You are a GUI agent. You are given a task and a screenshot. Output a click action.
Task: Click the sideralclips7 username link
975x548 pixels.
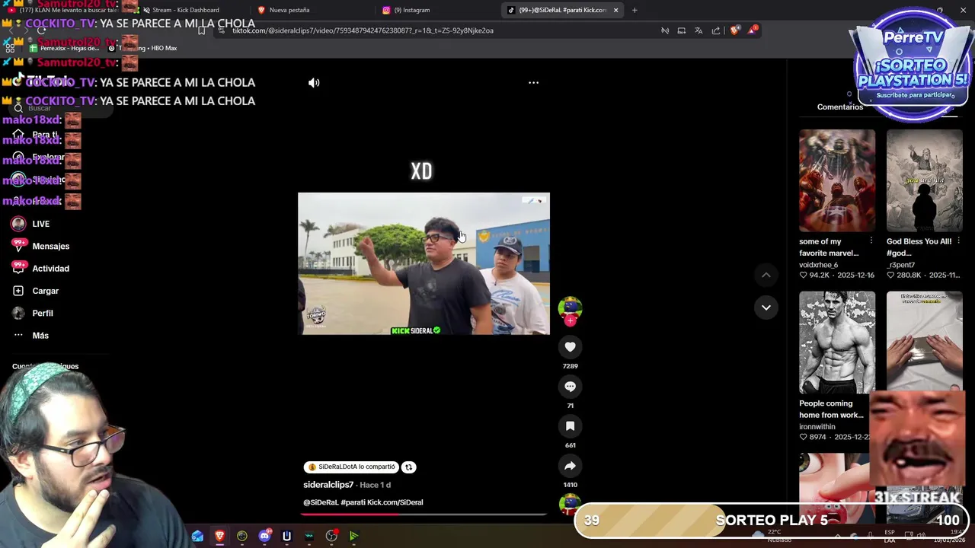[x=328, y=485]
